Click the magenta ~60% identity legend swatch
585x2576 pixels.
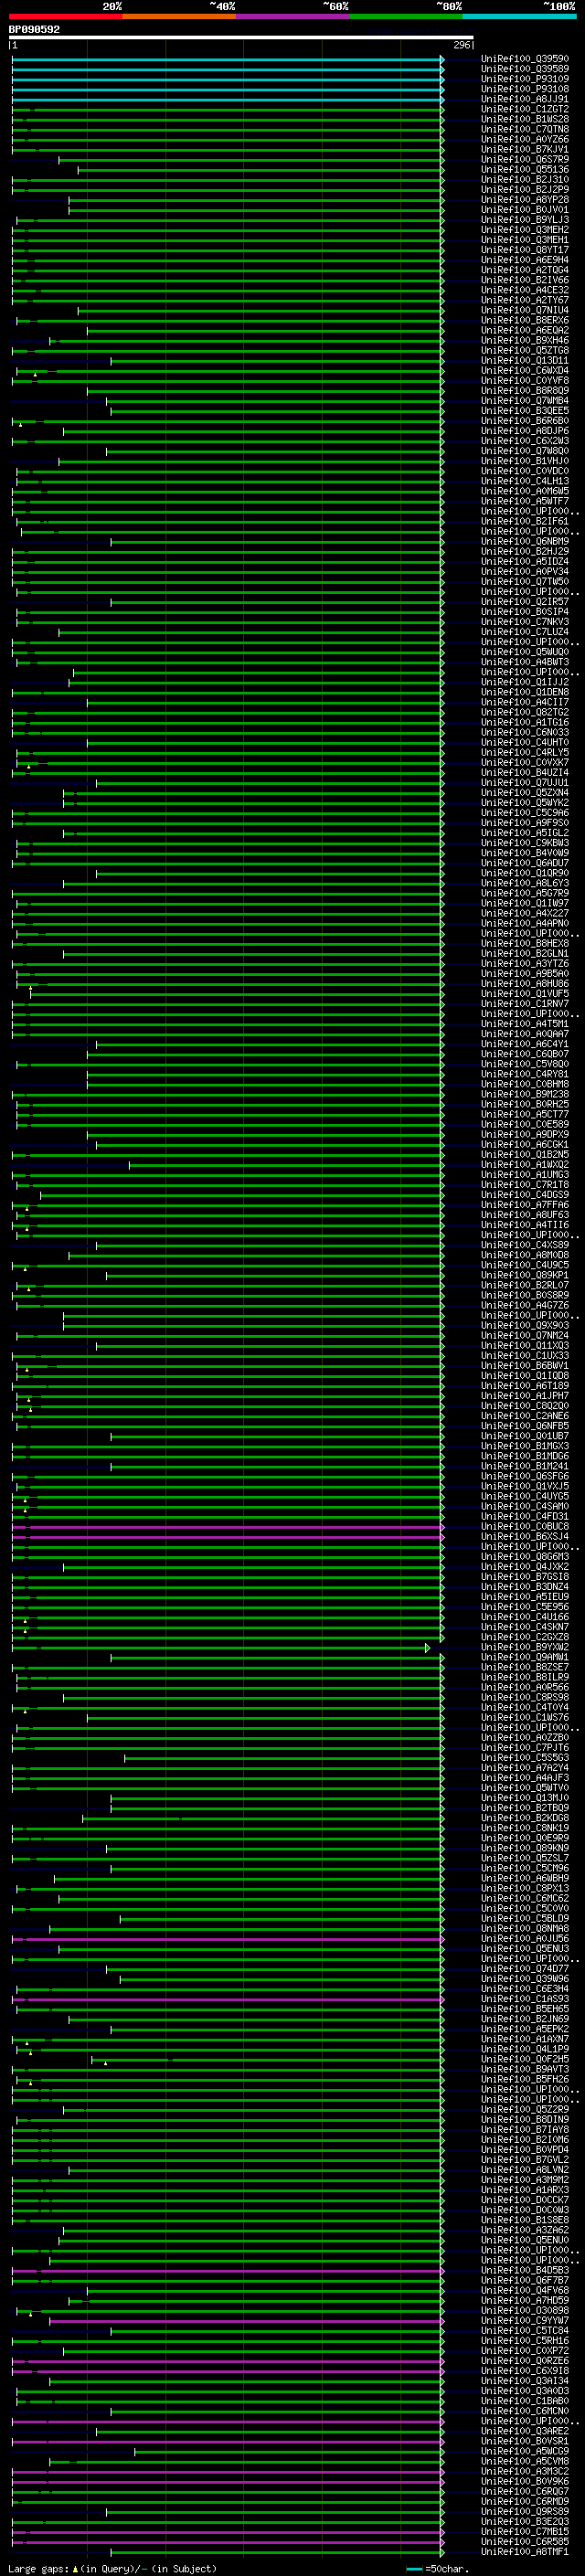(x=292, y=16)
